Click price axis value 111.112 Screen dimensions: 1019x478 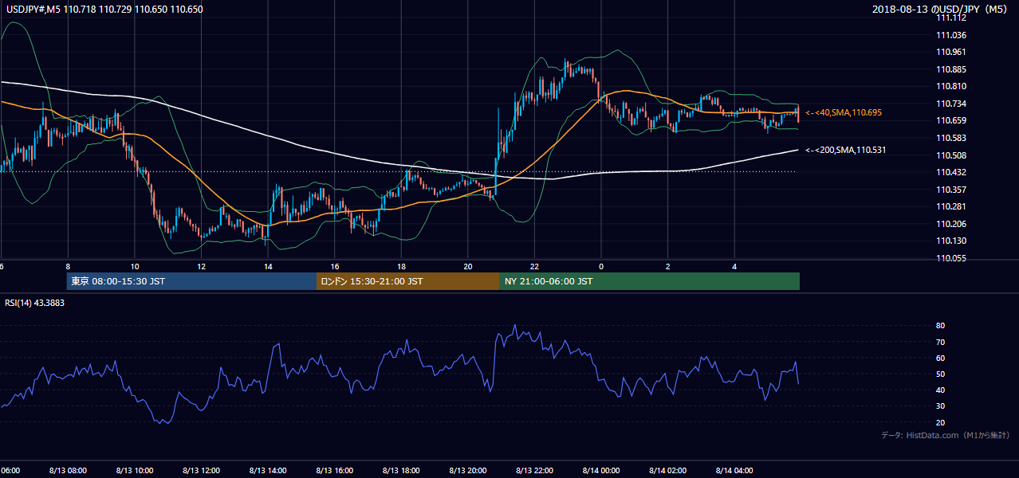951,18
